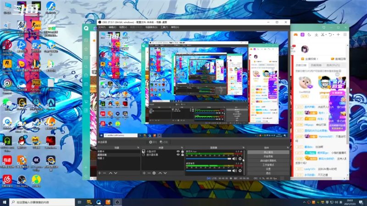
Task: Move the selected scene up
Action: pyautogui.click(x=111, y=173)
